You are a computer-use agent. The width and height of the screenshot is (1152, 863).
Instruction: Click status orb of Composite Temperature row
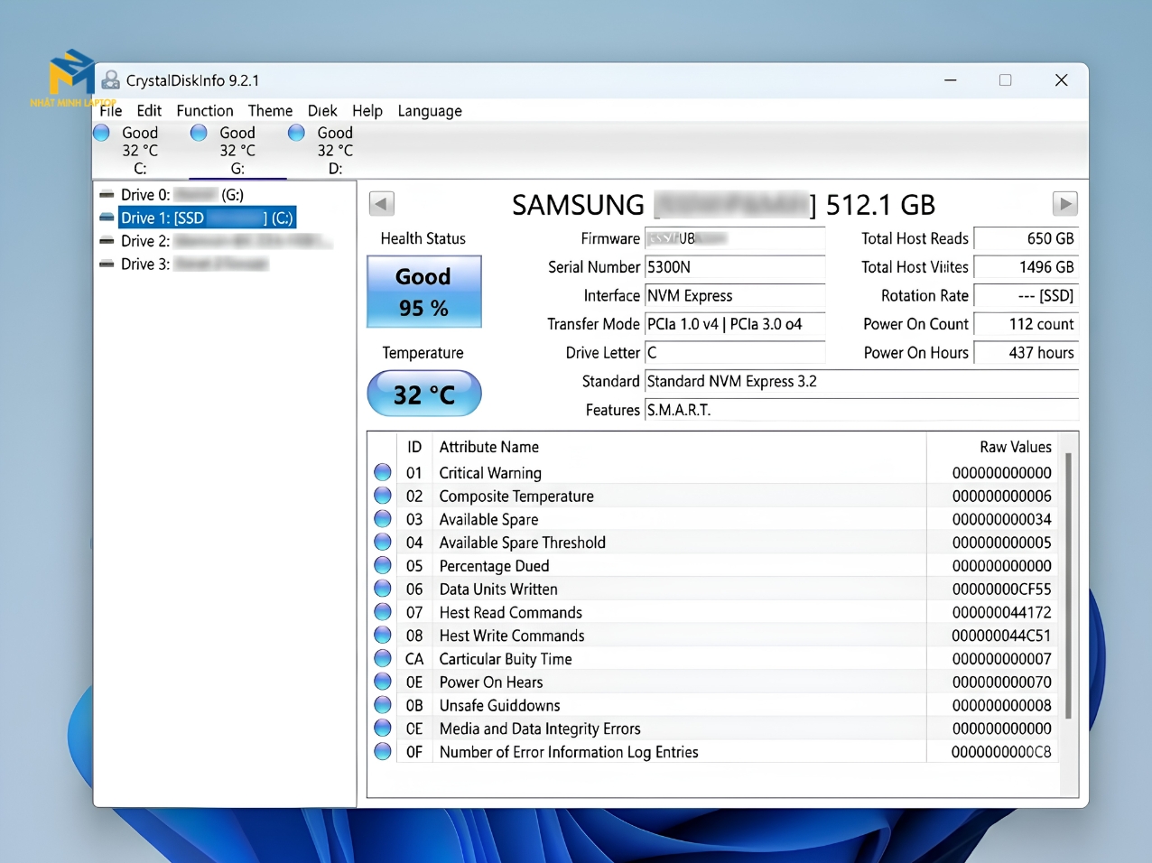coord(383,496)
